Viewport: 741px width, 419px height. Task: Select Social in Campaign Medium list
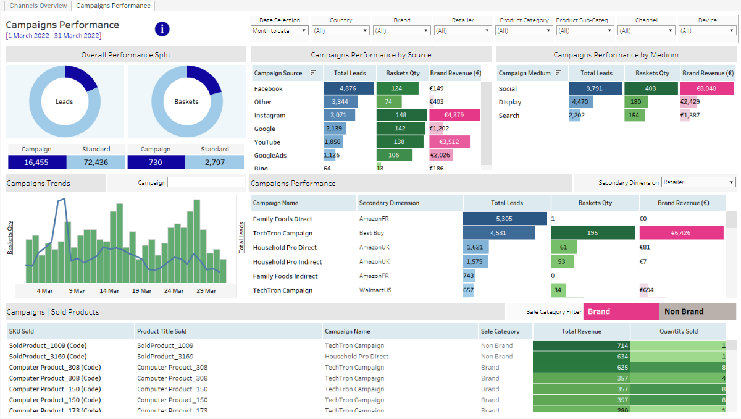coord(508,88)
